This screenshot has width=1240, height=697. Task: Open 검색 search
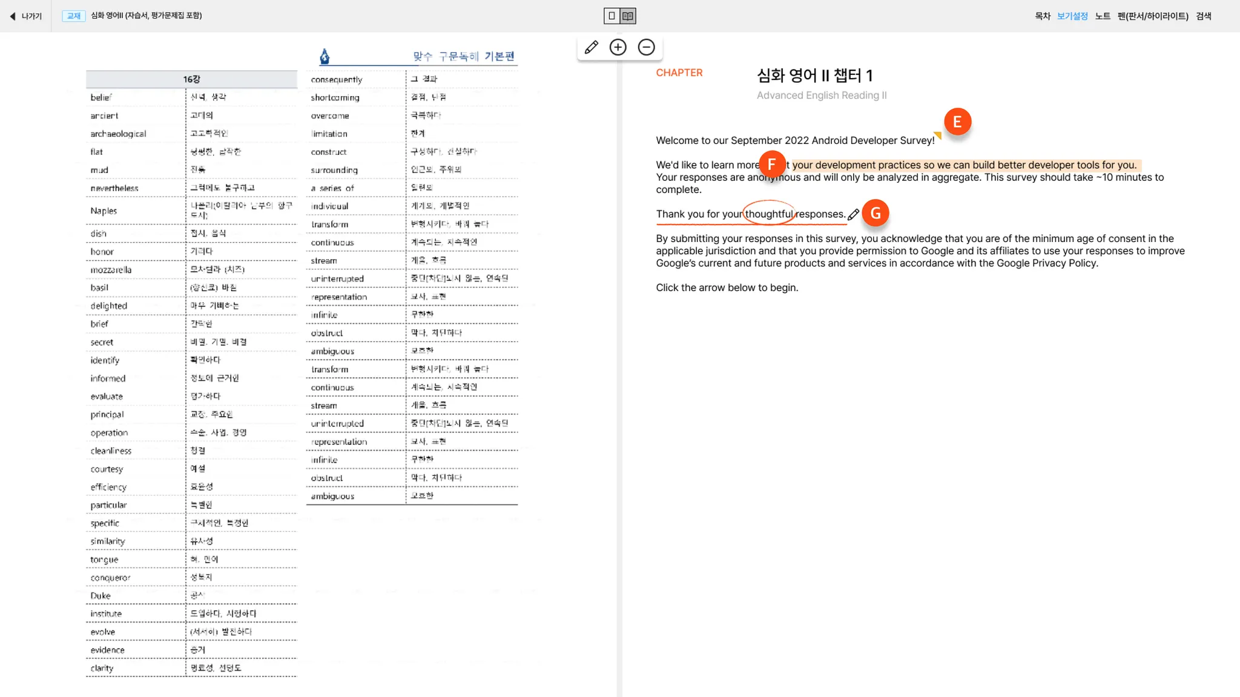click(1203, 16)
